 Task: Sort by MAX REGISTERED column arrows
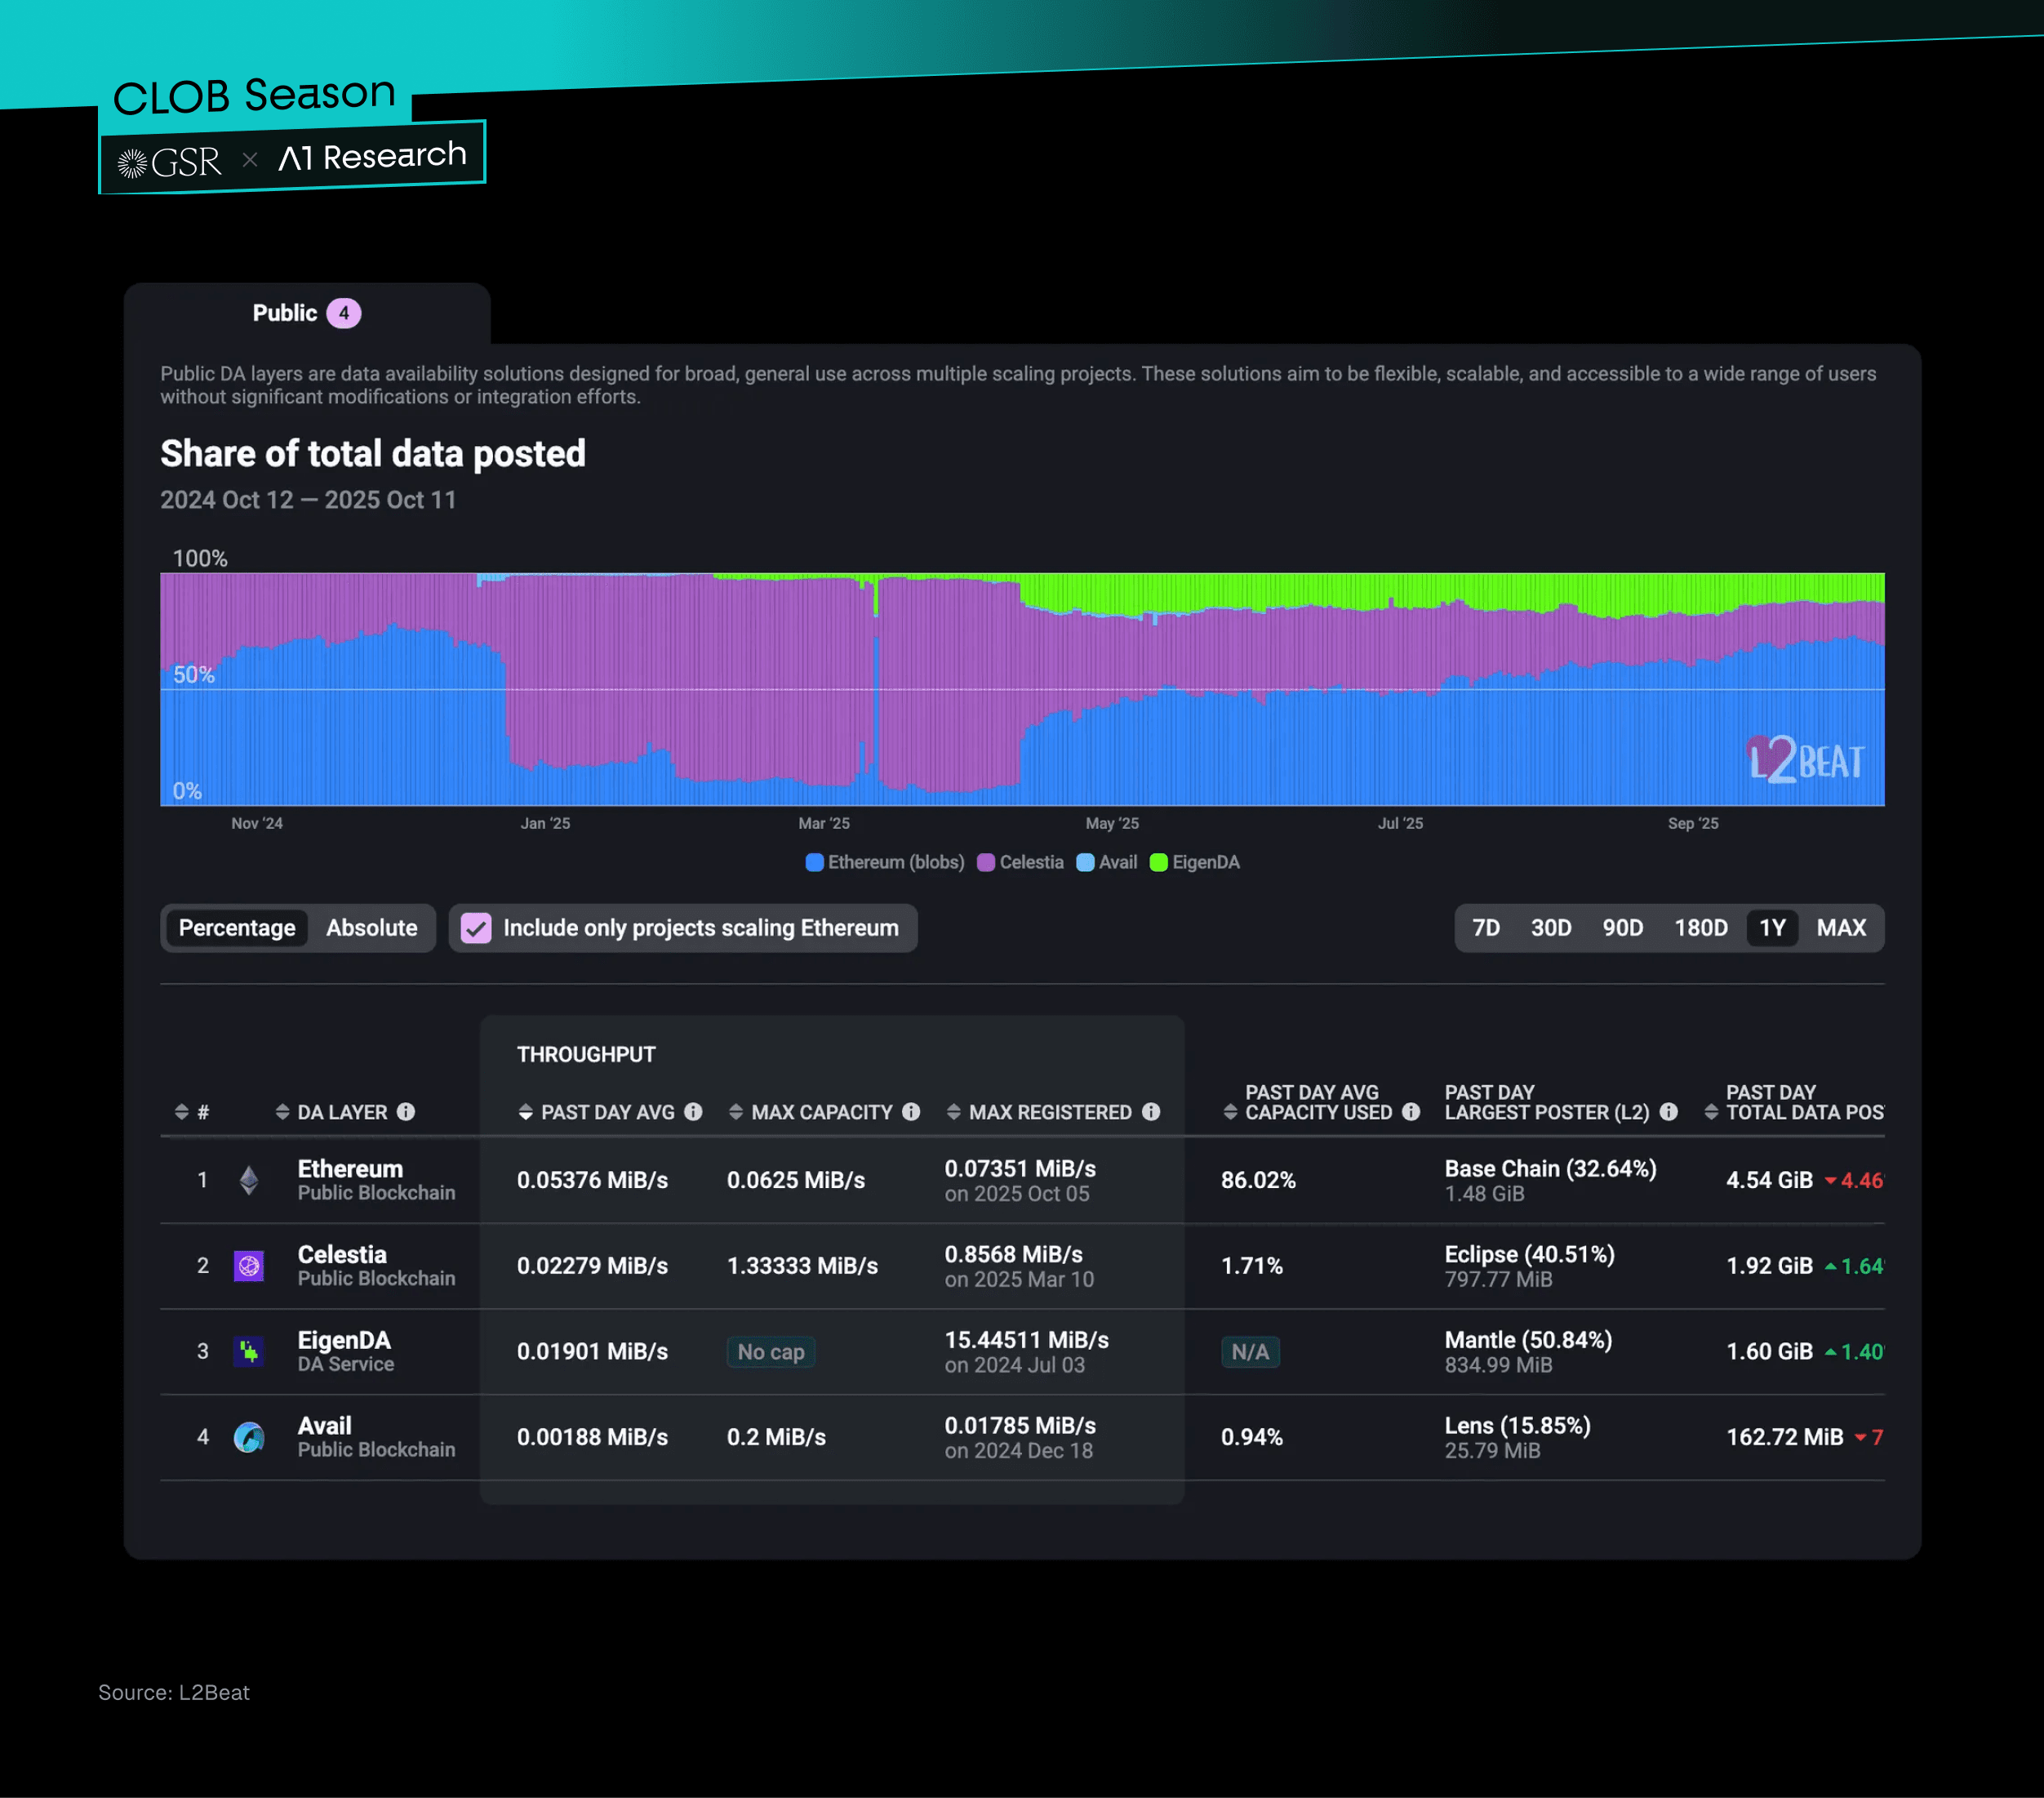click(954, 1113)
